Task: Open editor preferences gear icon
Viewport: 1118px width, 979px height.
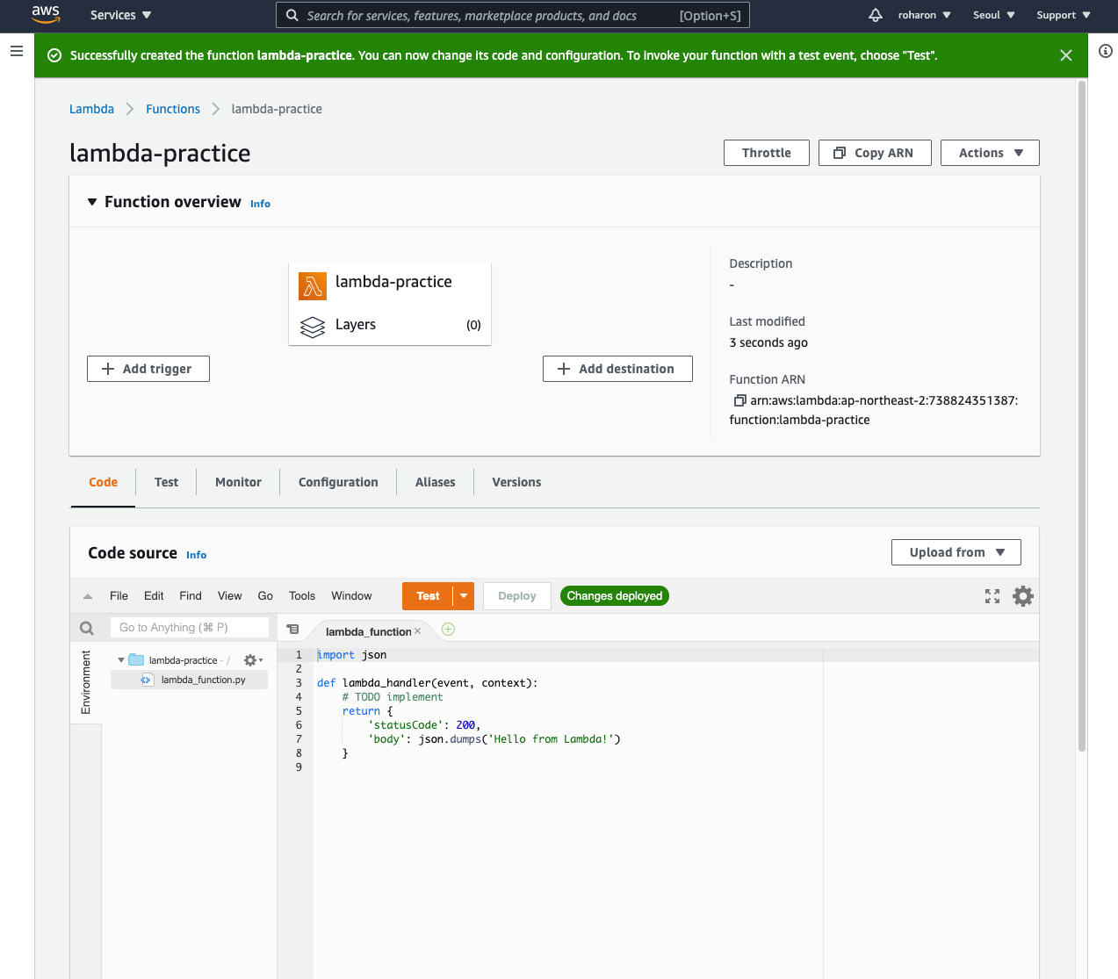Action: (x=1023, y=596)
